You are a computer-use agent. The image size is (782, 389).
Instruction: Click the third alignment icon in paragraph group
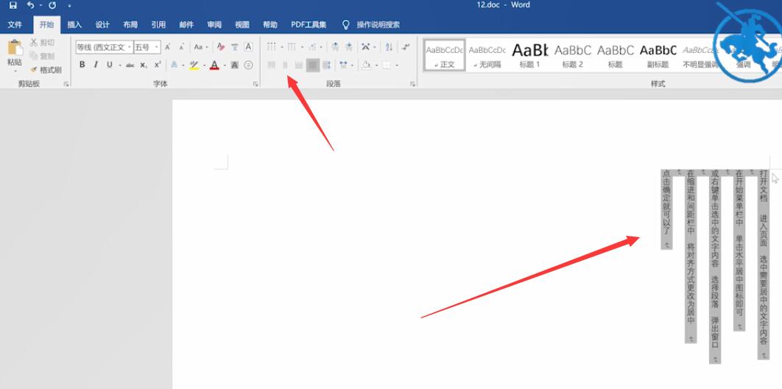point(299,65)
